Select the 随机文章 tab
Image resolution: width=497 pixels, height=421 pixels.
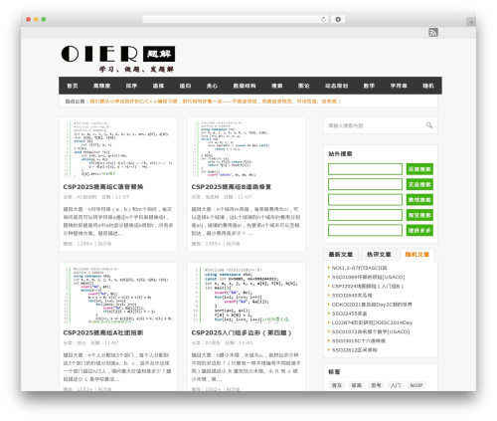click(417, 255)
